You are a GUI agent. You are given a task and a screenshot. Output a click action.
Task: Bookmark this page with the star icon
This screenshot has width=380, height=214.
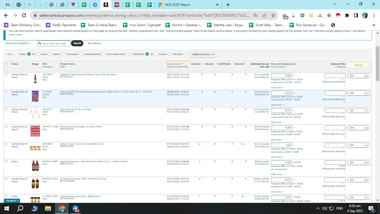273,15
